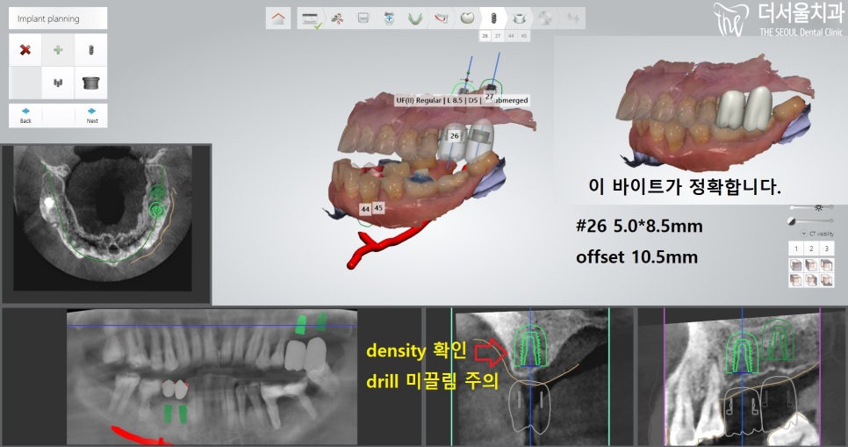Click the red X delete implant icon
The image size is (848, 447).
click(x=25, y=50)
